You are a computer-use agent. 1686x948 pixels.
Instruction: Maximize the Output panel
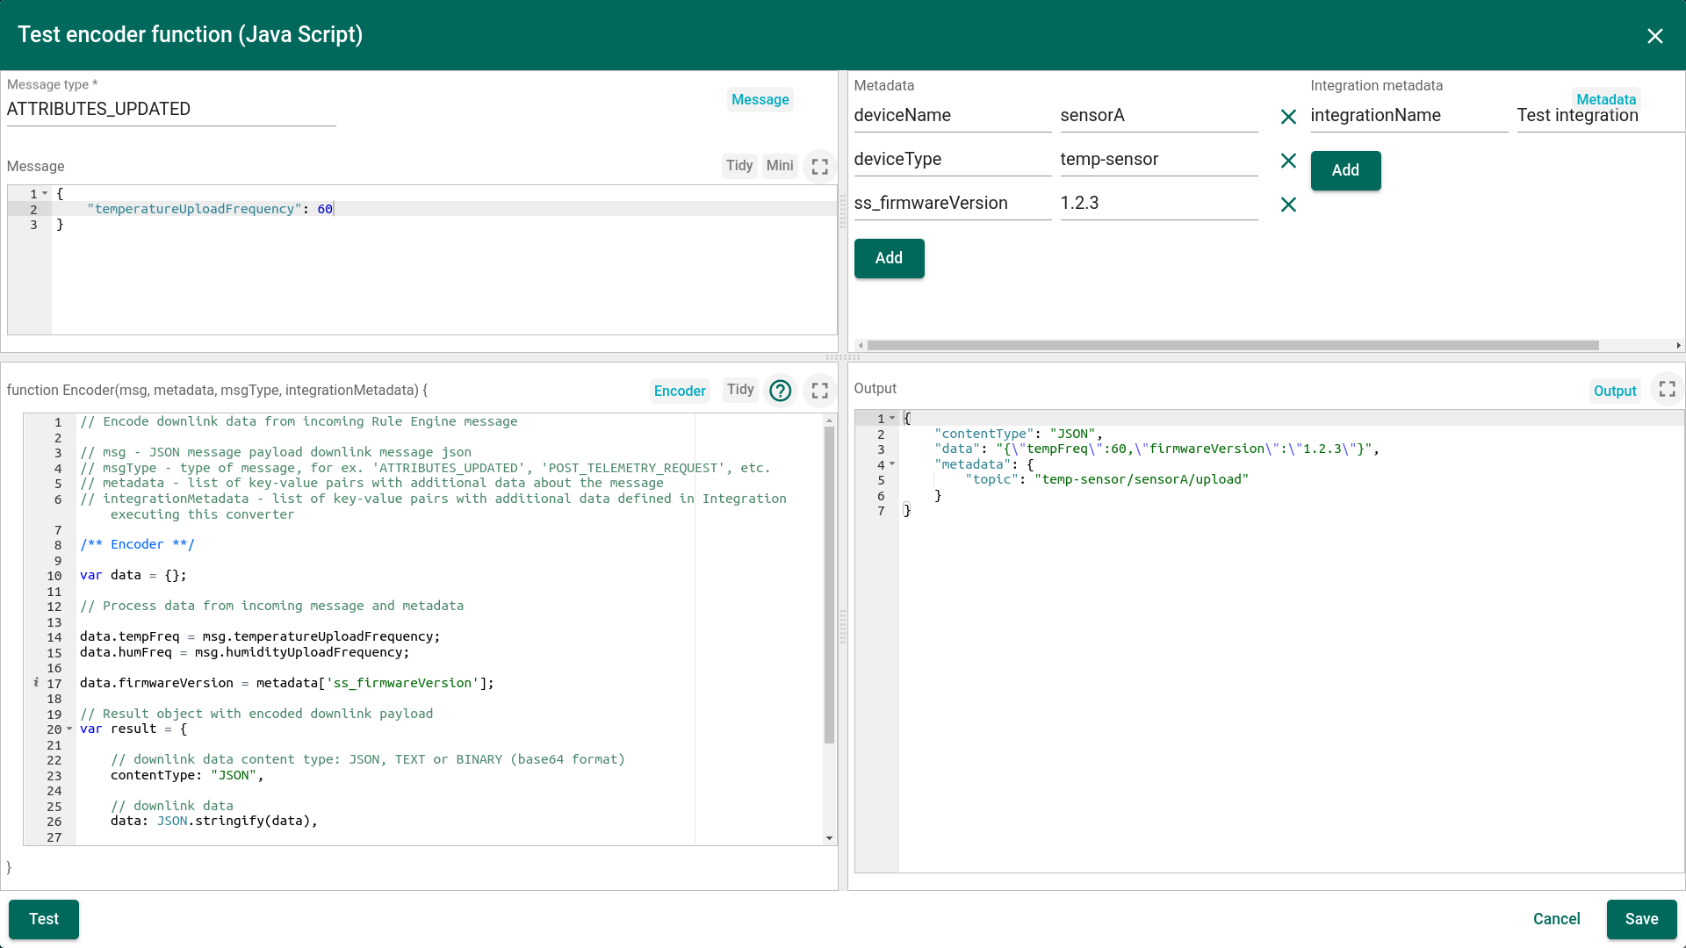[1667, 390]
